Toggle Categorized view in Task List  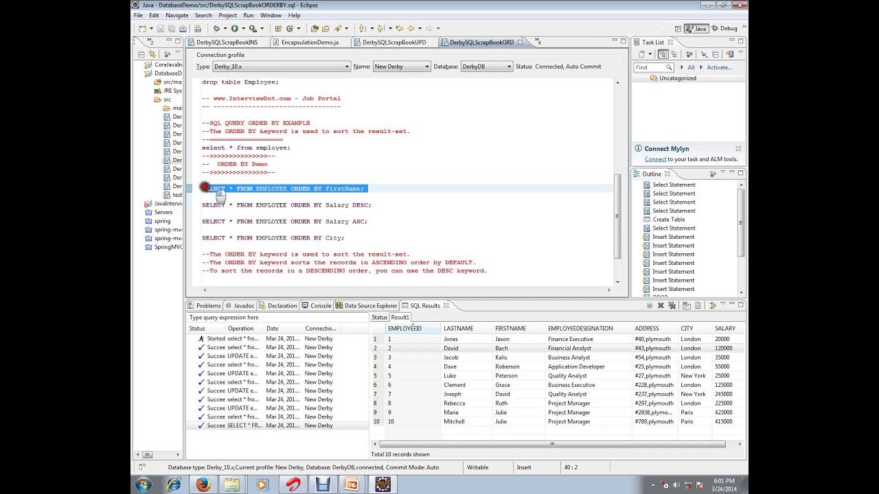(x=663, y=54)
